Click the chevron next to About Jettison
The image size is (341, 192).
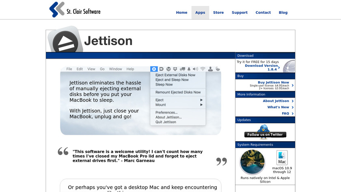[293, 101]
